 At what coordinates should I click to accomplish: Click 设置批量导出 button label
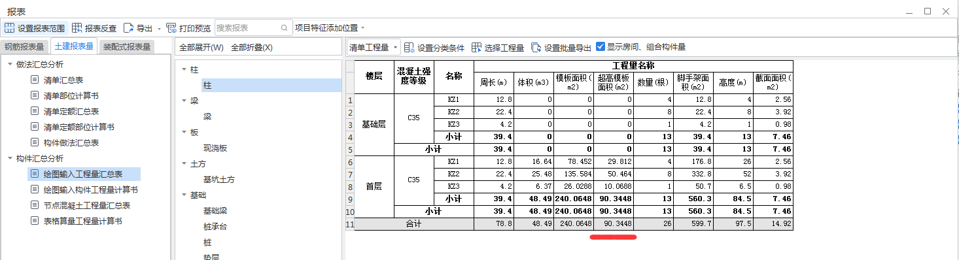[x=567, y=48]
